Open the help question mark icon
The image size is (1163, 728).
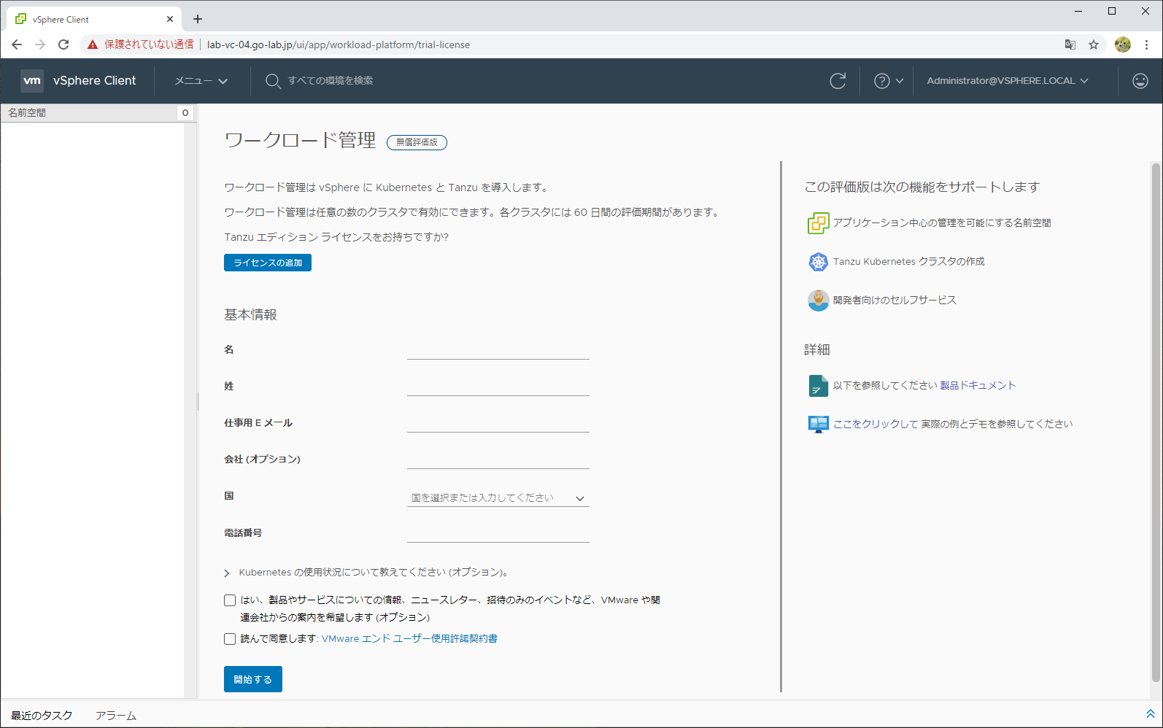tap(881, 81)
